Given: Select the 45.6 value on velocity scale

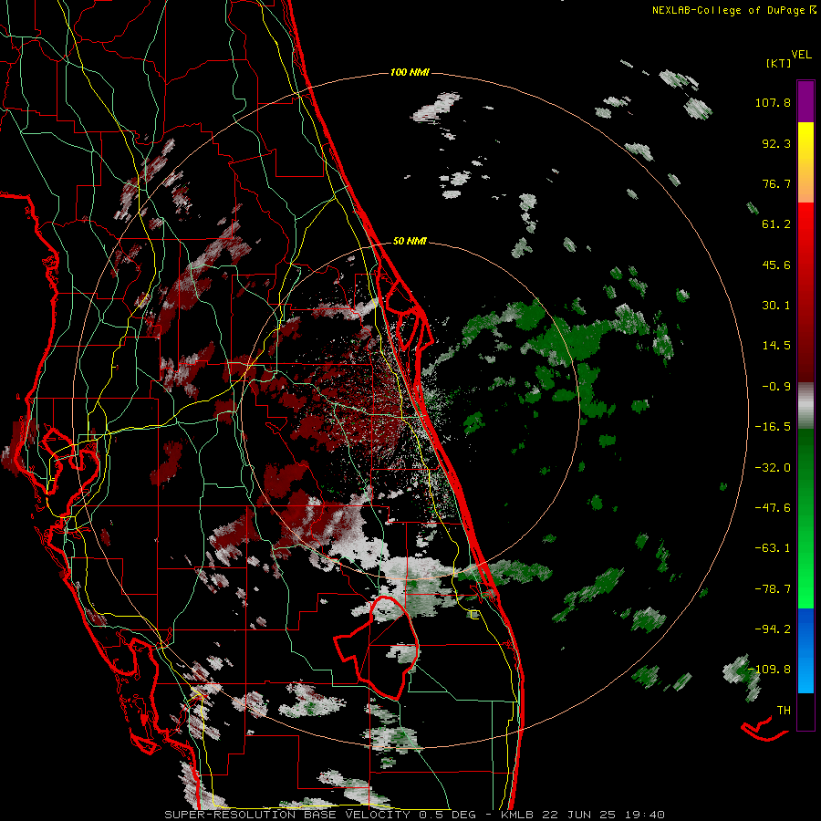Looking at the screenshot, I should (x=776, y=265).
